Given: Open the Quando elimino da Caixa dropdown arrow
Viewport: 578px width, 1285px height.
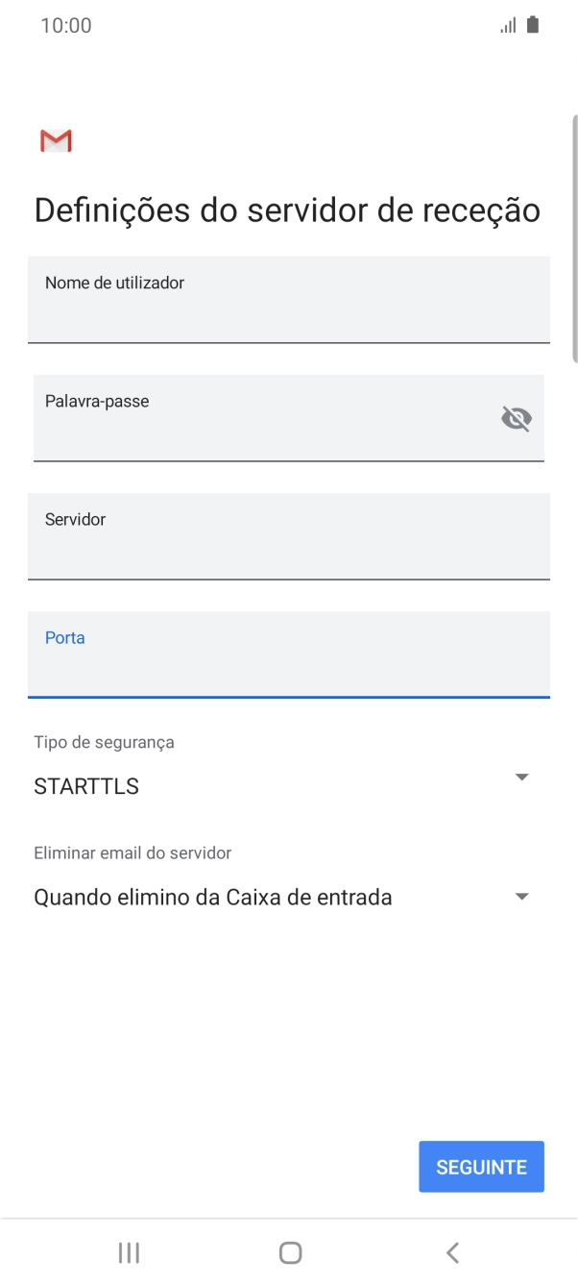Looking at the screenshot, I should 521,896.
